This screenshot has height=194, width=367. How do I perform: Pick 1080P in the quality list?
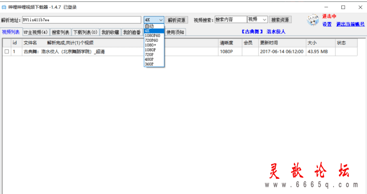(x=154, y=50)
